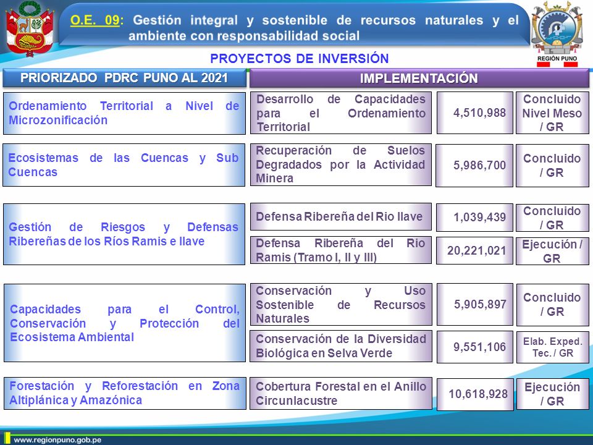Click the amount 9,551,106

tap(475, 347)
